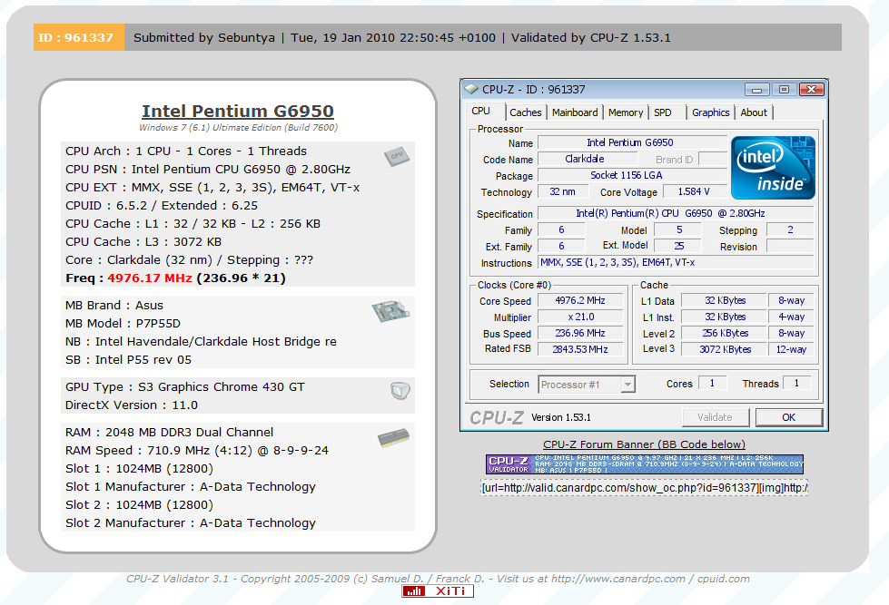This screenshot has height=605, width=889.
Task: Select the Graphics tab
Action: 710,112
